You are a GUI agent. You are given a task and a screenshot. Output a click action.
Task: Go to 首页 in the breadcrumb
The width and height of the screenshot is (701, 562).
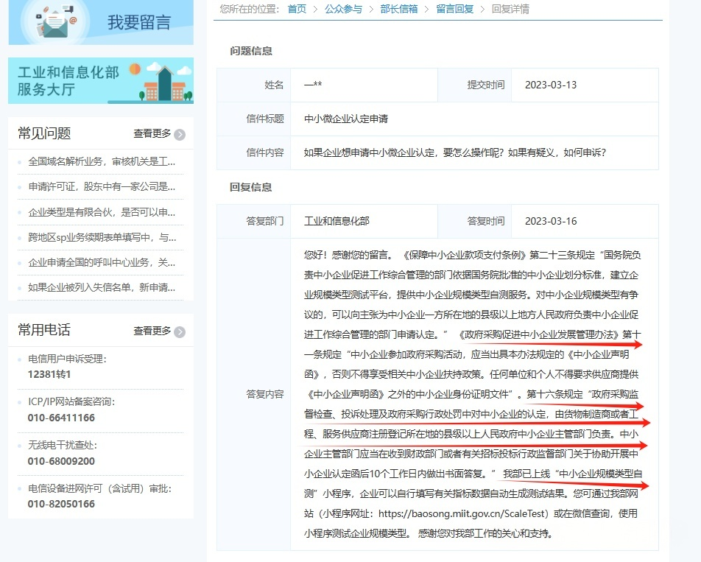297,9
